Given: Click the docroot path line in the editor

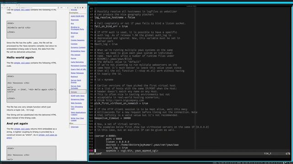Looking at the screenshot, I should [142, 145].
